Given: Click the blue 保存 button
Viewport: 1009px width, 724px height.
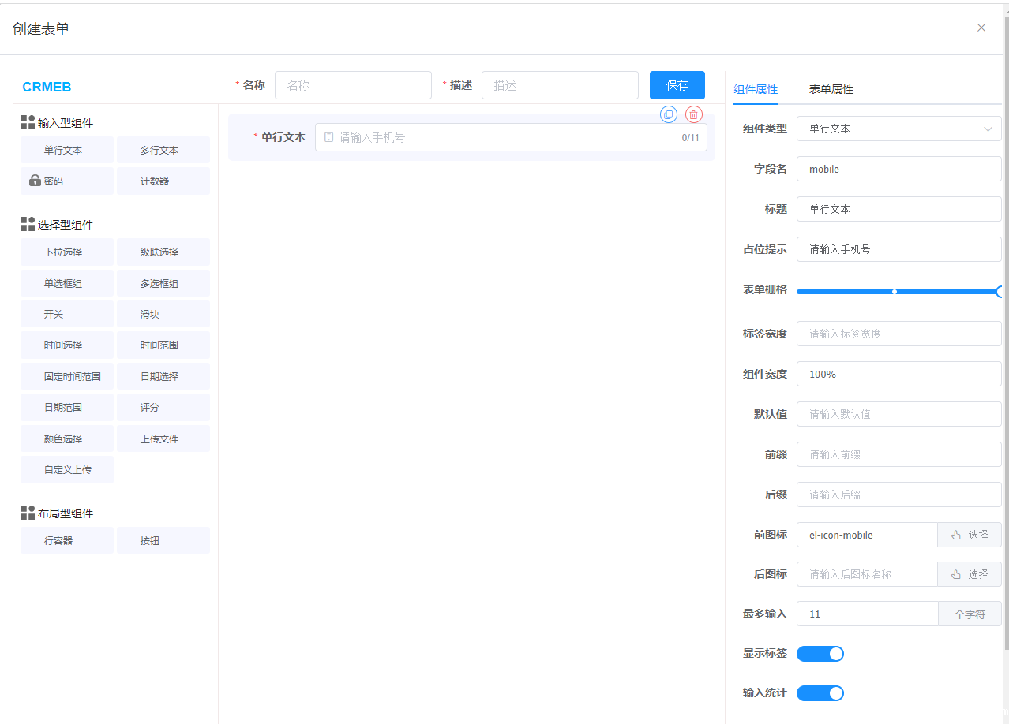Looking at the screenshot, I should click(x=677, y=85).
